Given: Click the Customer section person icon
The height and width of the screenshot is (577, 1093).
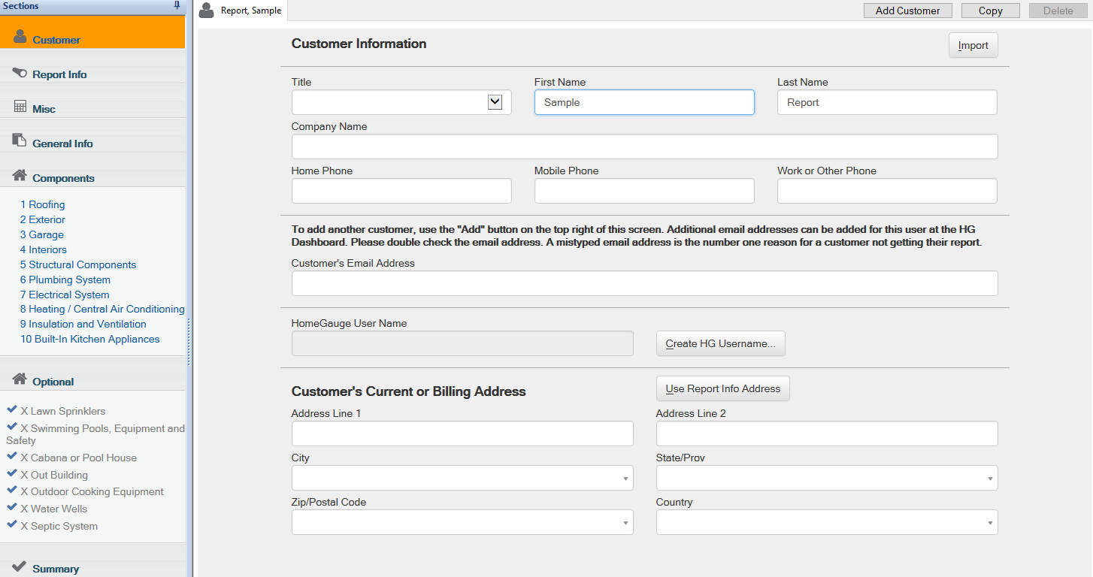Looking at the screenshot, I should click(20, 37).
